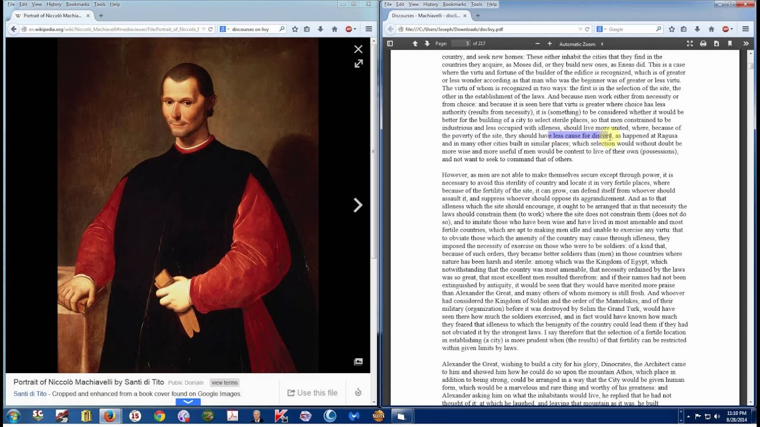Expand the metadata panel with the blue chevron
Viewport: 760px width, 427px height.
coord(188,401)
